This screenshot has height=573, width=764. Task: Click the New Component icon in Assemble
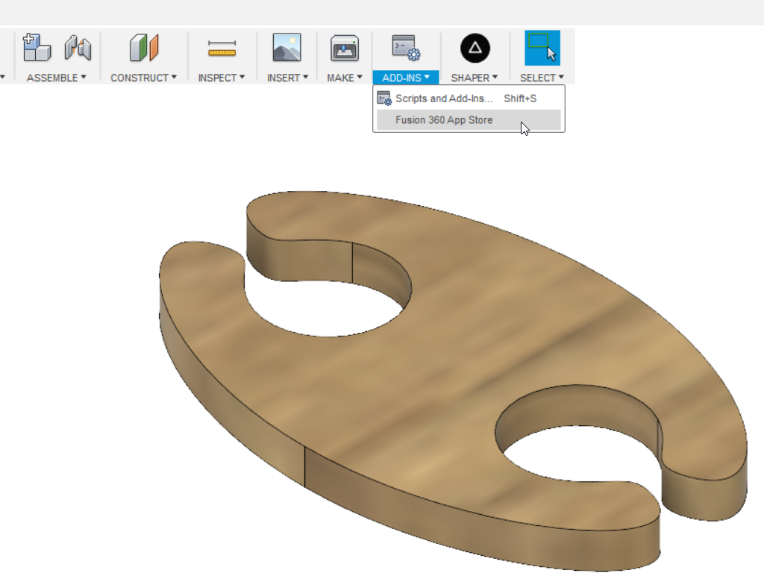[x=37, y=47]
